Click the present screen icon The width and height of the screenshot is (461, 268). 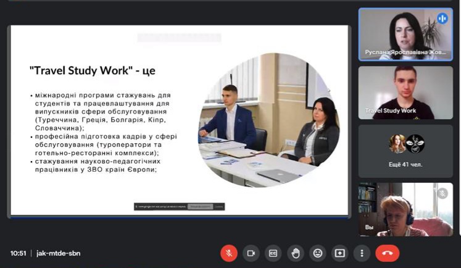point(339,253)
